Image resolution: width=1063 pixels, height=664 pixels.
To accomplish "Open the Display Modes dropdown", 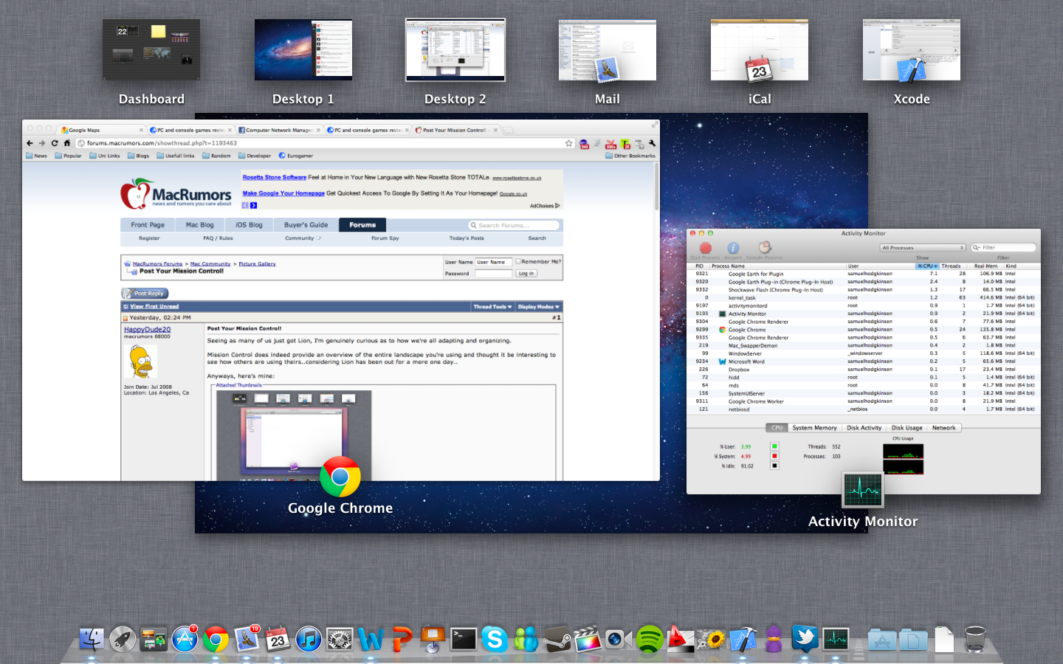I will [x=538, y=306].
